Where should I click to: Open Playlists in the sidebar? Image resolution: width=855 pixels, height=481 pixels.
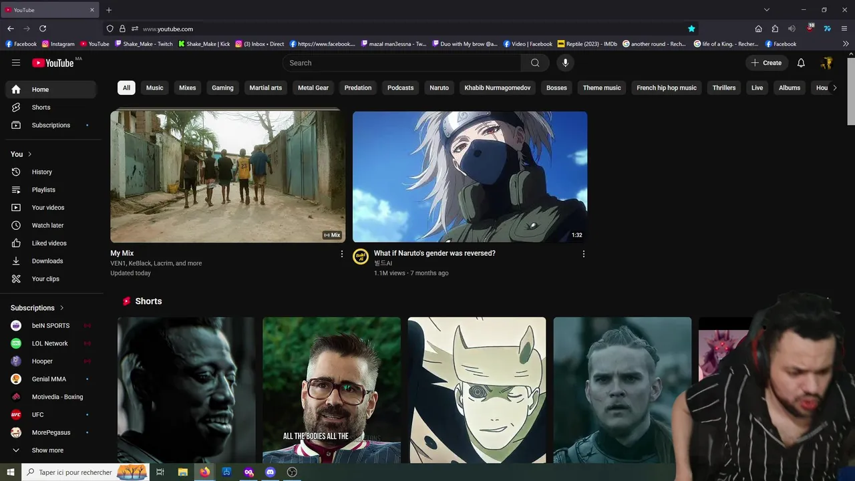point(52,190)
